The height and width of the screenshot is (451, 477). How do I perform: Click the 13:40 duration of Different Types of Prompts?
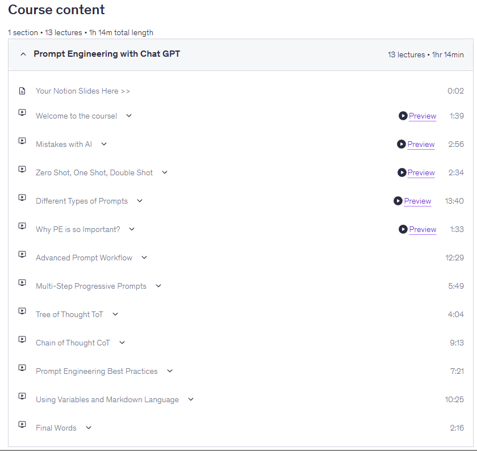coord(454,201)
